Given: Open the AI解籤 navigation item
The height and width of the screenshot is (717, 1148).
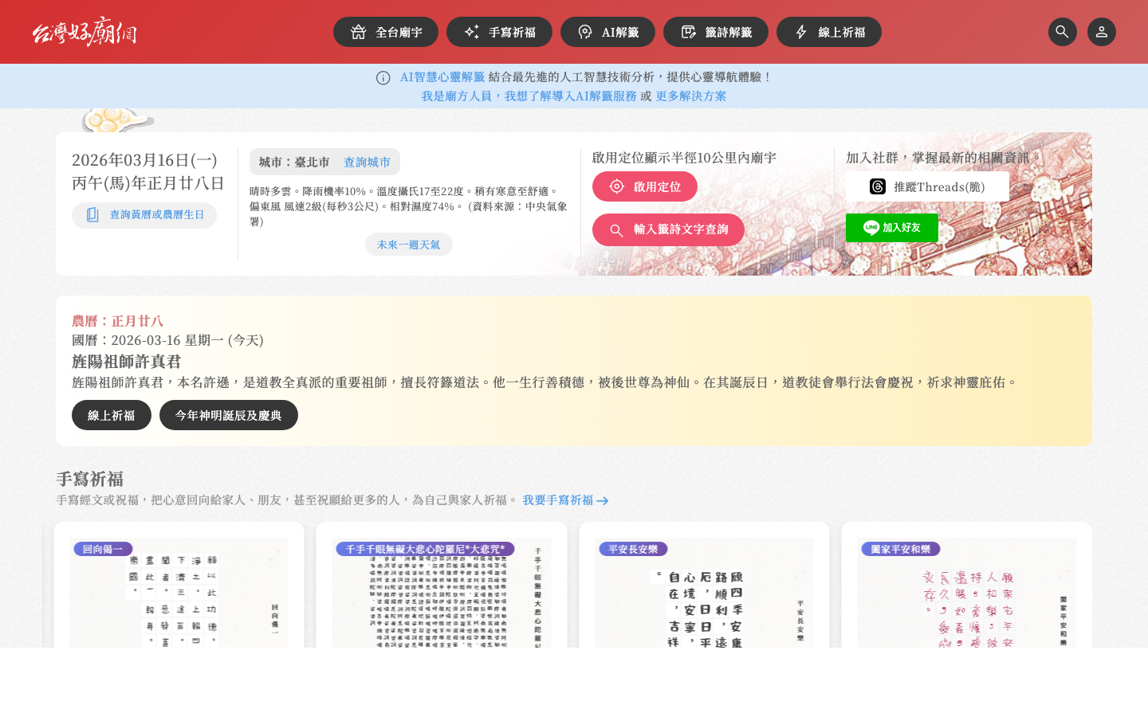Looking at the screenshot, I should click(x=607, y=32).
